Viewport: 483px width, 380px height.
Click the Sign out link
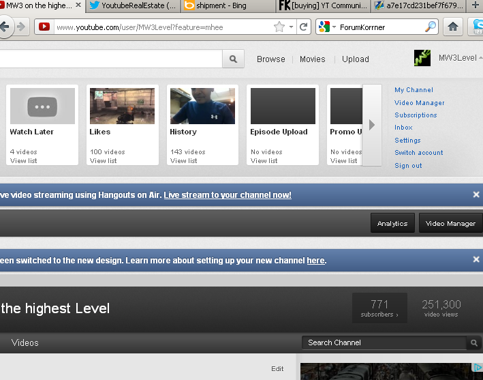coord(408,166)
